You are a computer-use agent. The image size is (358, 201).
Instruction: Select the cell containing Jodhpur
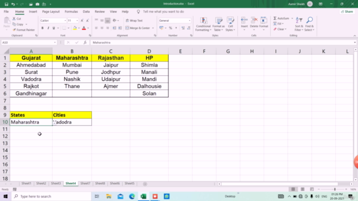click(111, 72)
